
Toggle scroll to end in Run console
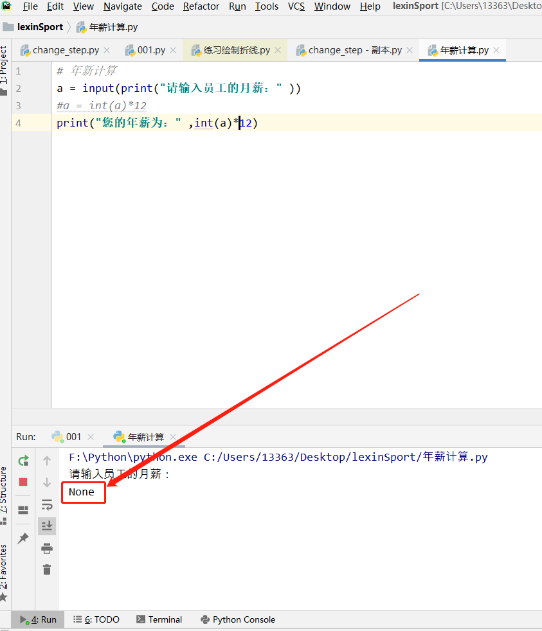(x=47, y=526)
